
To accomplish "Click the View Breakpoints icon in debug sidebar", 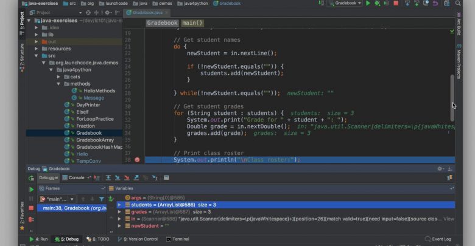I will (31, 219).
